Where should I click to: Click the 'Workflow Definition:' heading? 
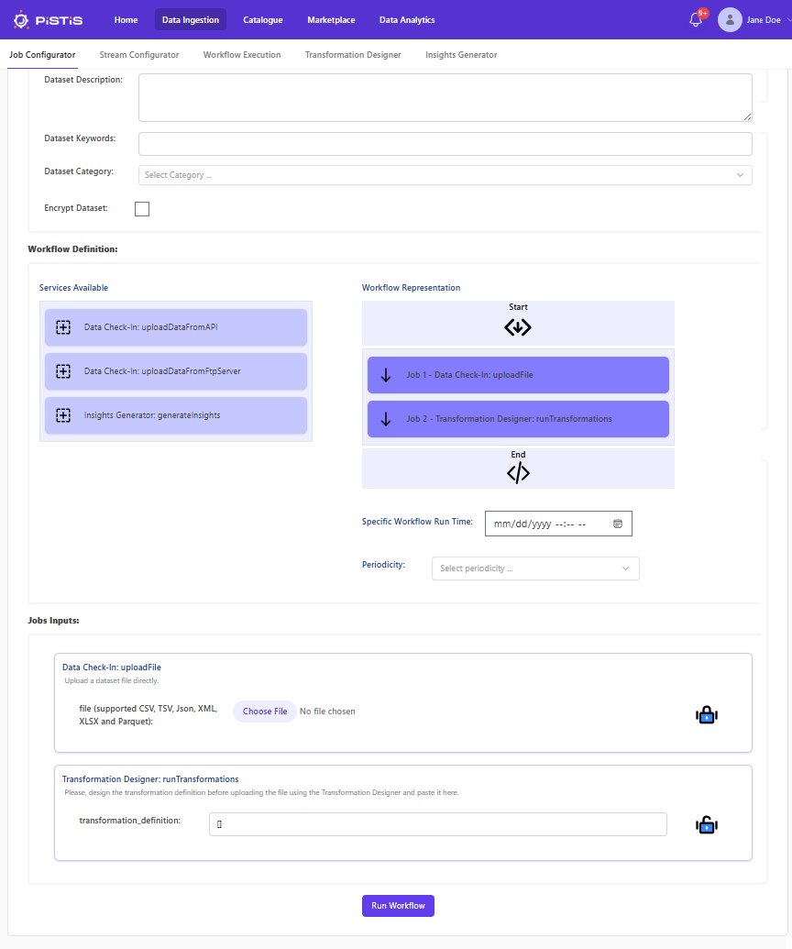coord(72,248)
